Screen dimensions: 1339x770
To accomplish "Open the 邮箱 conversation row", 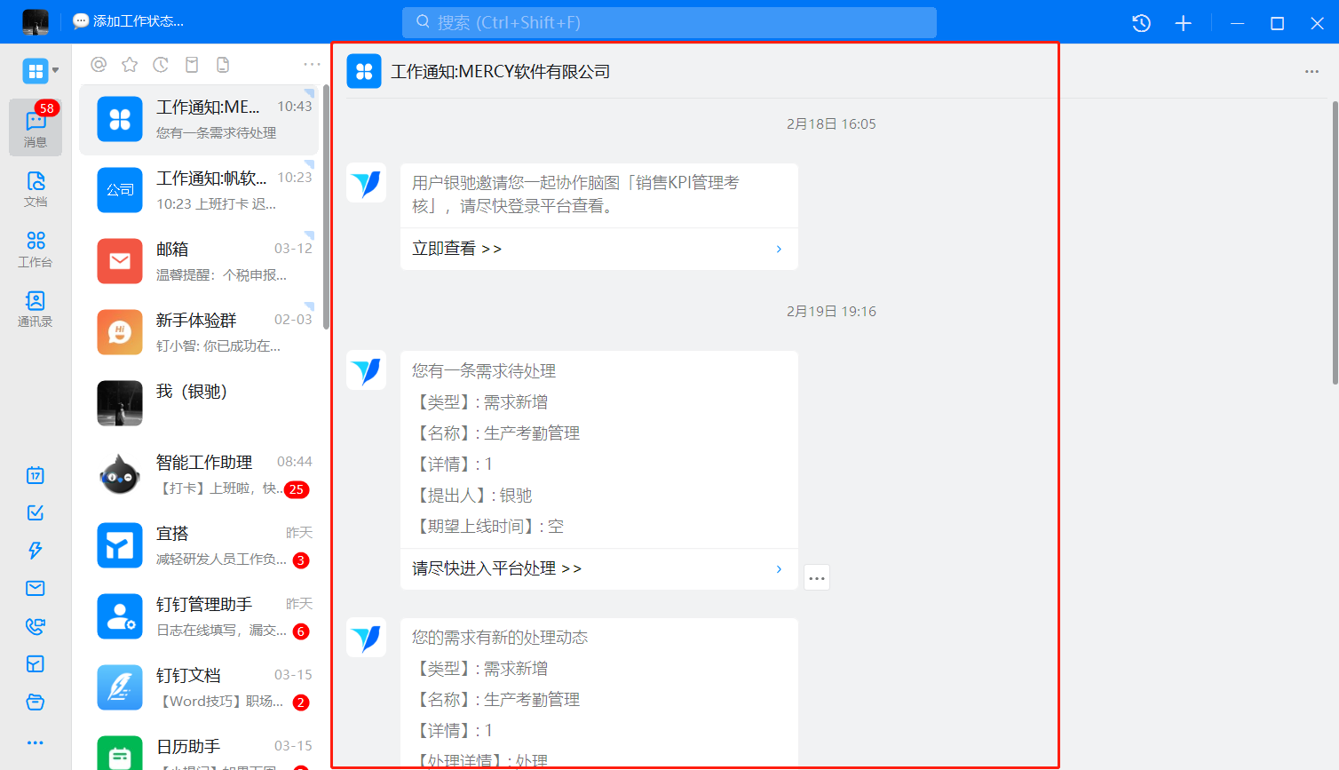I will coord(199,261).
